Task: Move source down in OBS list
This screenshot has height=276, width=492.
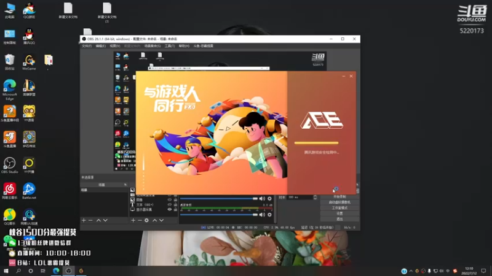Action: coord(161,220)
